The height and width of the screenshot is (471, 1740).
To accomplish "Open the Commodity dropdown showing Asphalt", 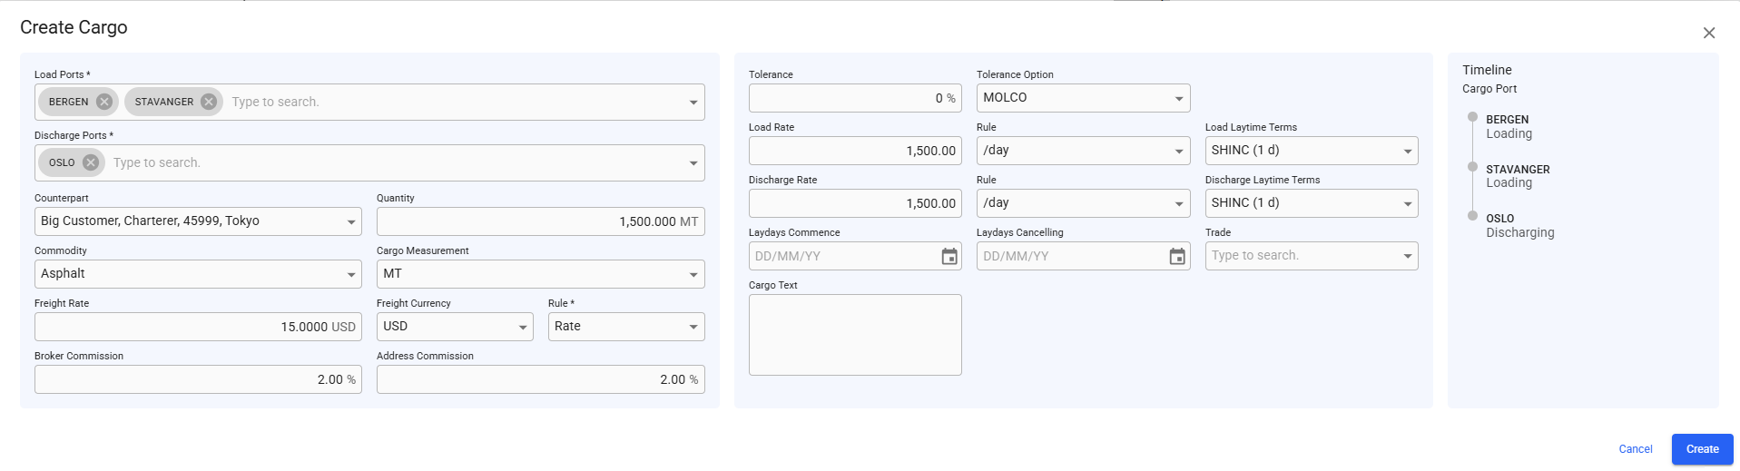I will pyautogui.click(x=351, y=275).
